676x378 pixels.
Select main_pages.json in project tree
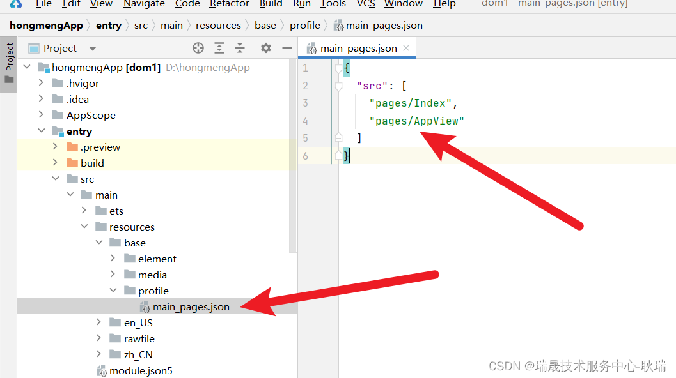pos(157,306)
